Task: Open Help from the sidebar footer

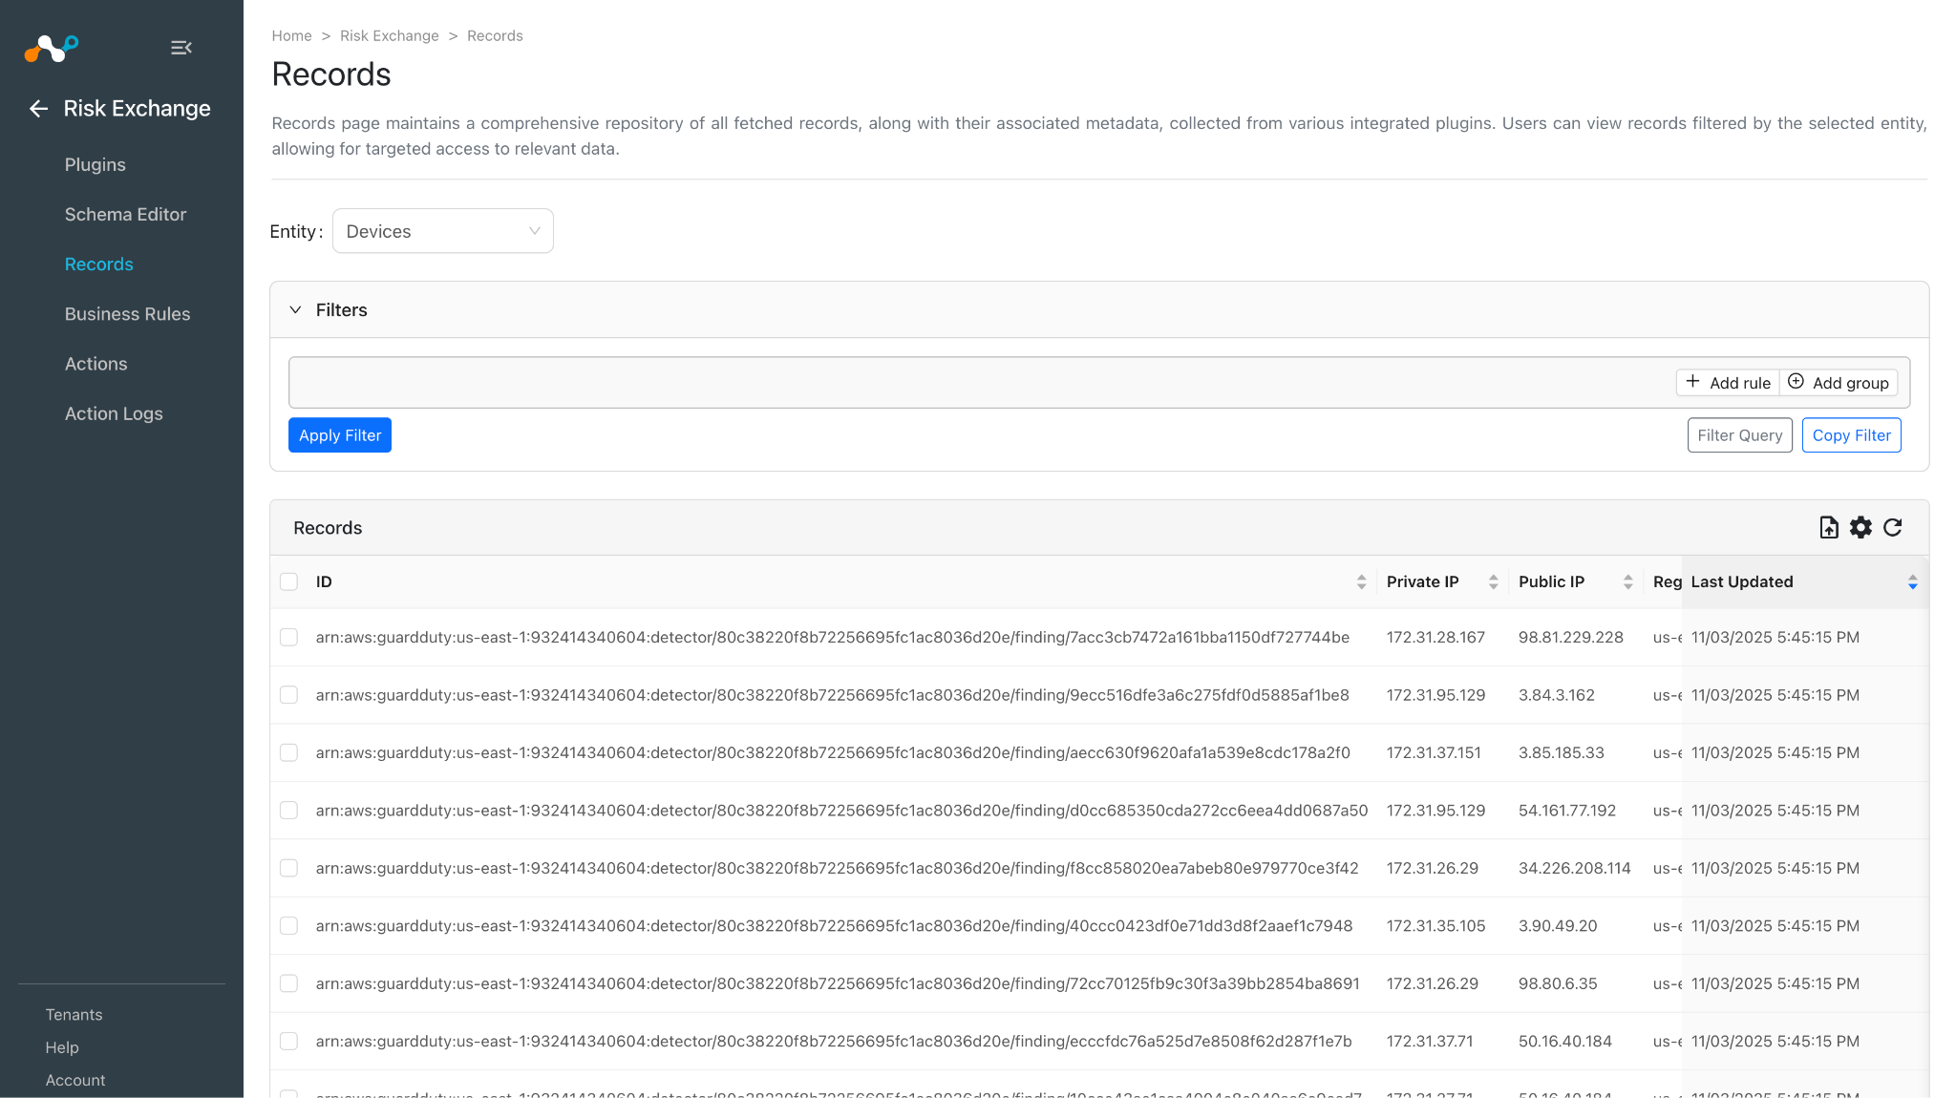Action: (x=62, y=1047)
